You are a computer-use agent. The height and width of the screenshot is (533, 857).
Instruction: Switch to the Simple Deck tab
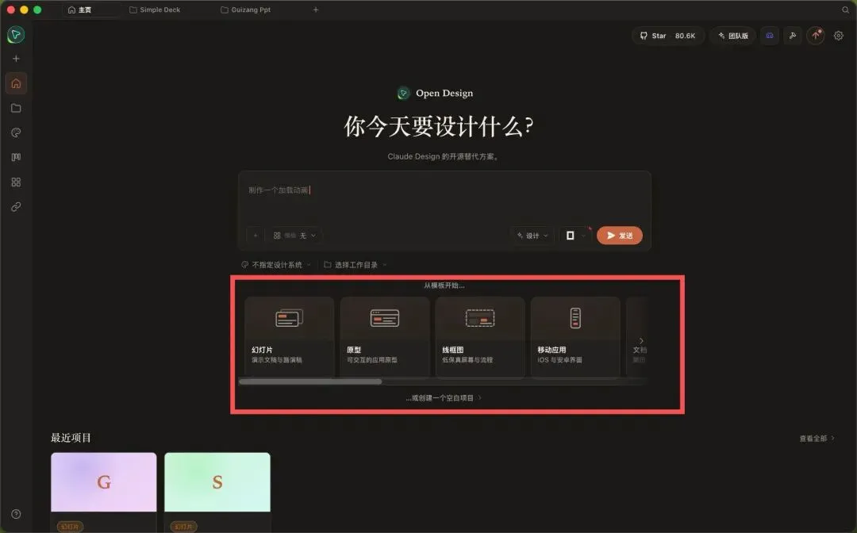coord(155,10)
